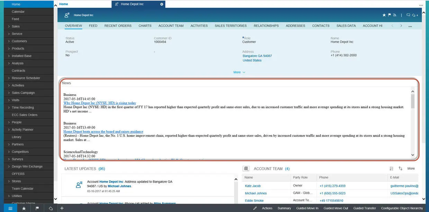
Task: Click the Actions button in the bottom bar
Action: 267,208
